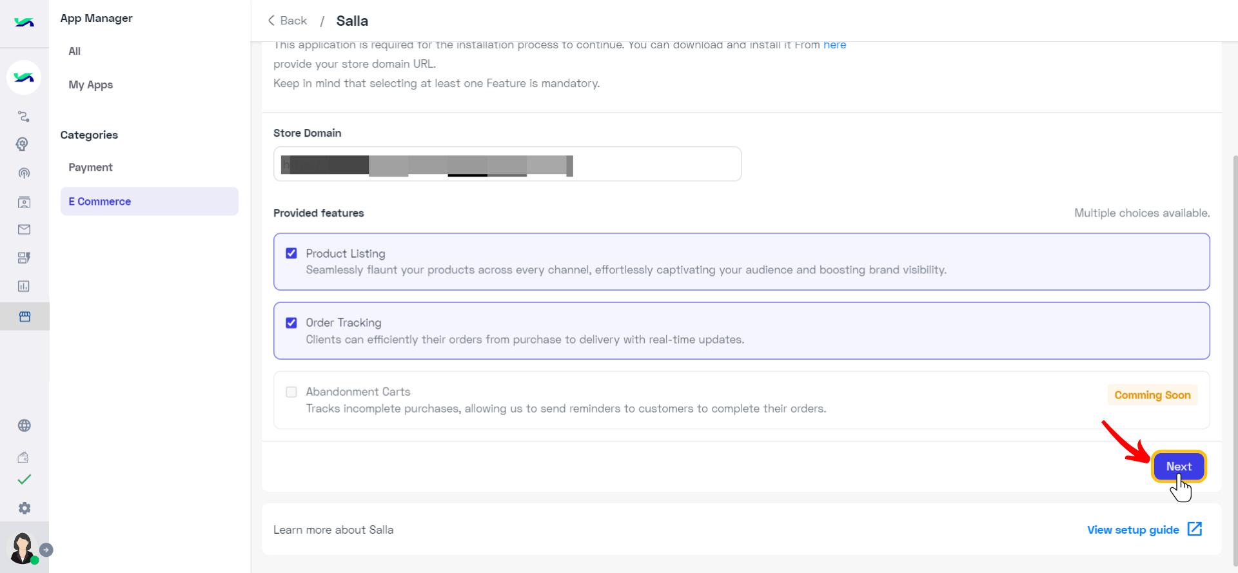
Task: Click the 'Learn more about Salla' text
Action: [x=333, y=530]
